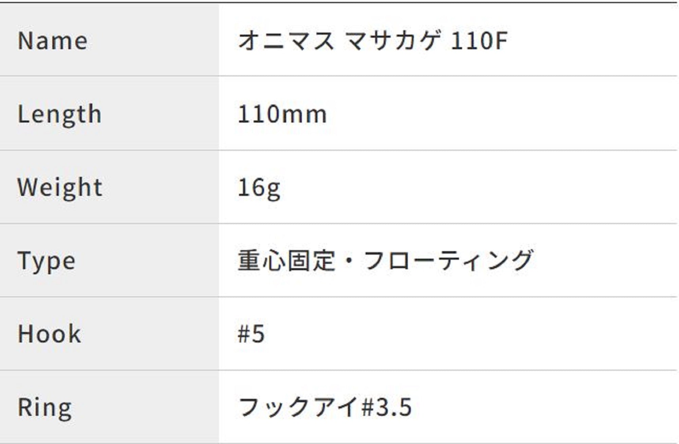Click the #3.5 number in the Ring row
679x444 pixels.
387,407
